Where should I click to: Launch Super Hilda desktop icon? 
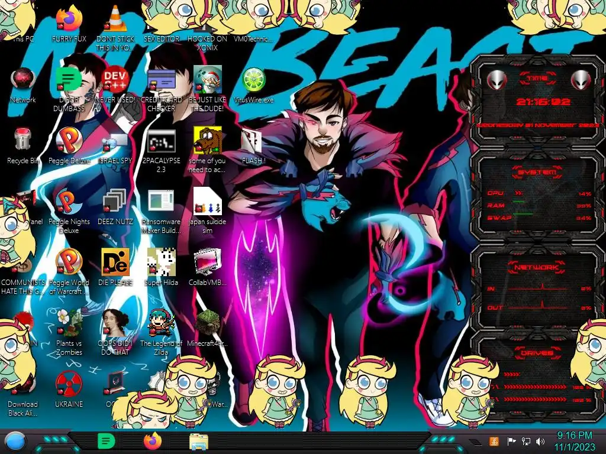point(162,262)
